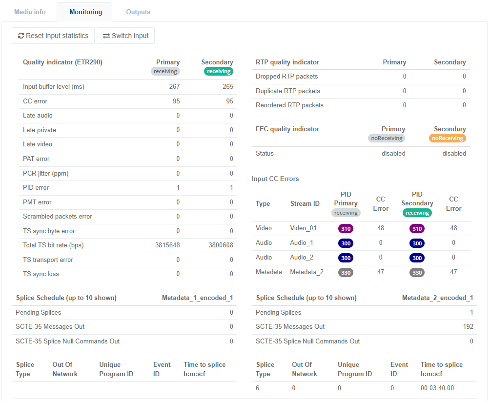Click the secondary PID 310 badge for Video_01

[417, 228]
